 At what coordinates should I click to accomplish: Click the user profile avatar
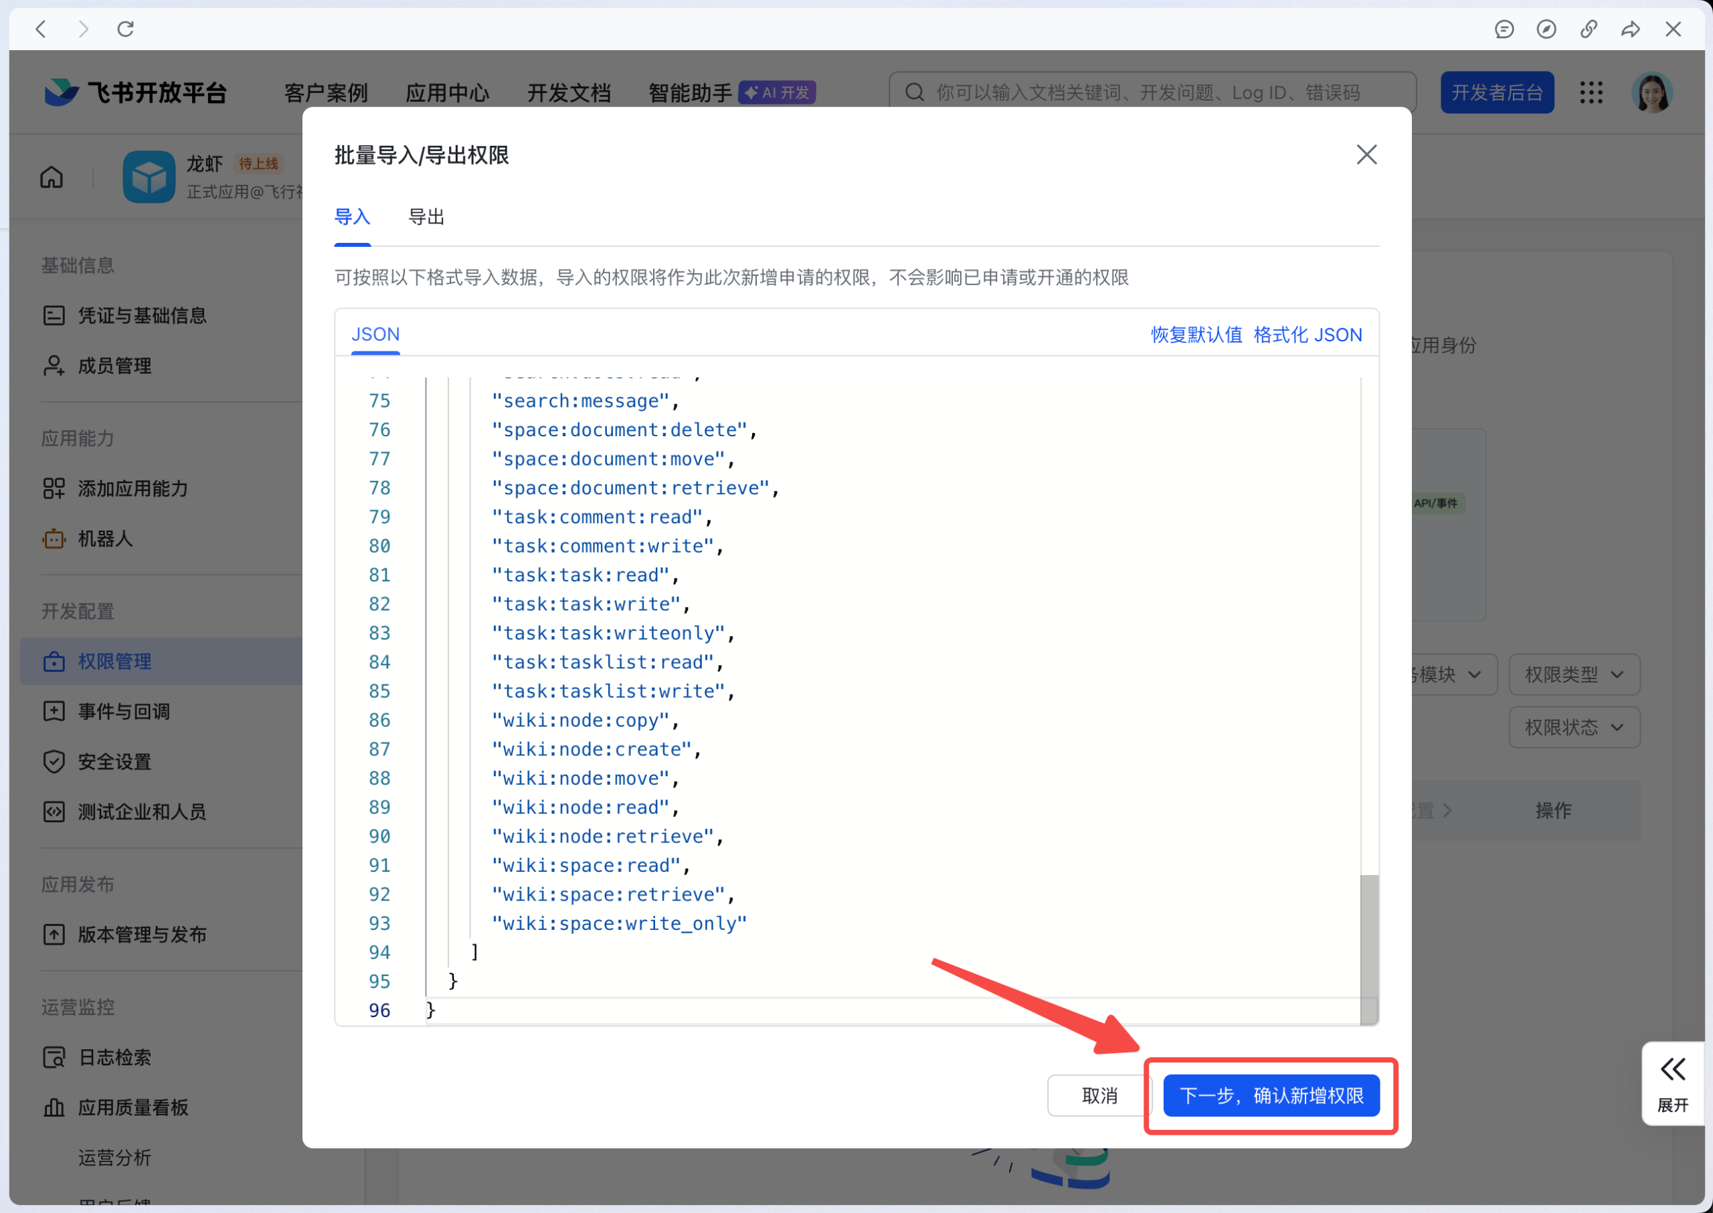pyautogui.click(x=1653, y=92)
